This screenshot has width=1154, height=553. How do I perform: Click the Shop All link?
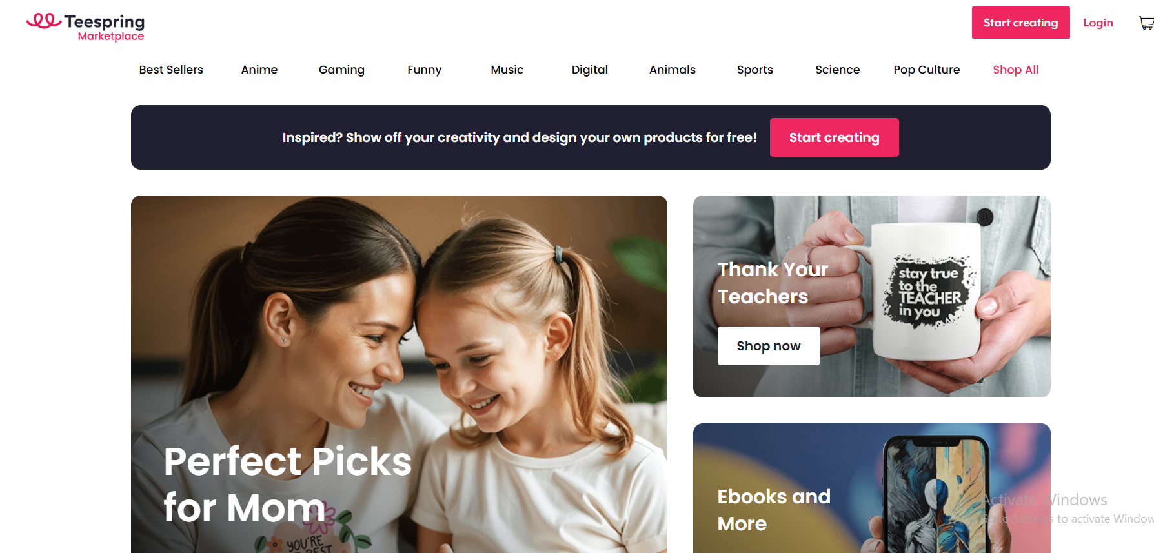[1016, 70]
